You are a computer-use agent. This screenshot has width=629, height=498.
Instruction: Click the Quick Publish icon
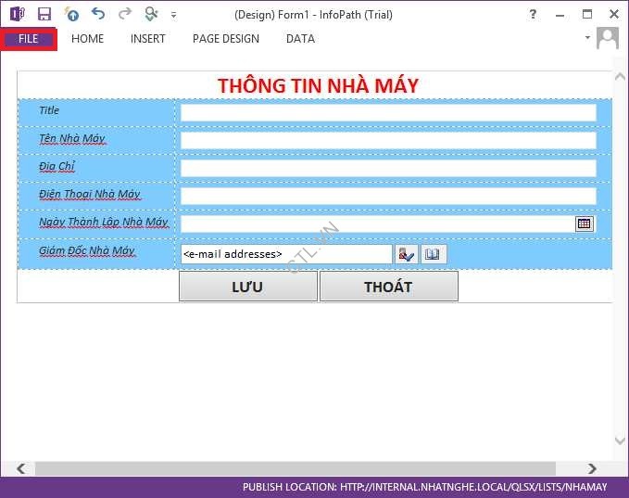point(71,14)
